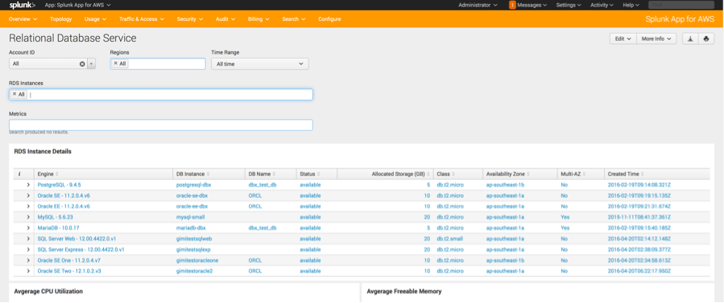Open the postgresql-dbx instance link
This screenshot has width=724, height=303.
194,185
